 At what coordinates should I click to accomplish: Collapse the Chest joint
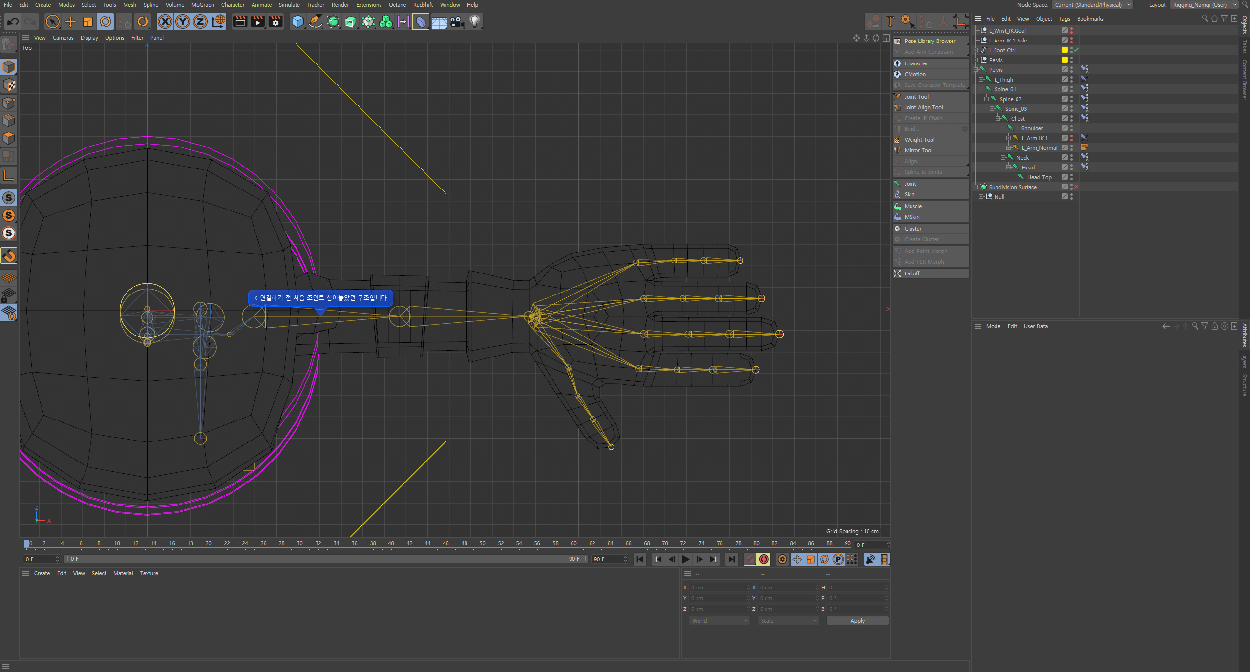pos(997,119)
